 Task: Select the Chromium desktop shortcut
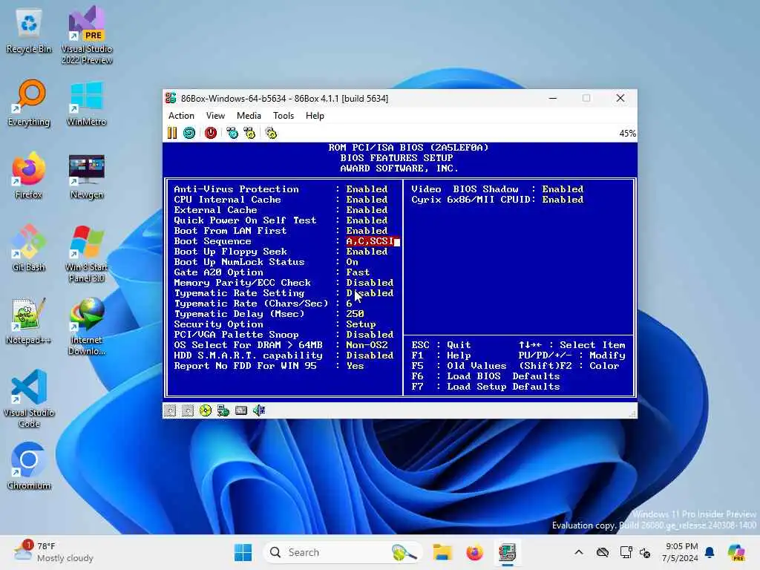coord(29,466)
